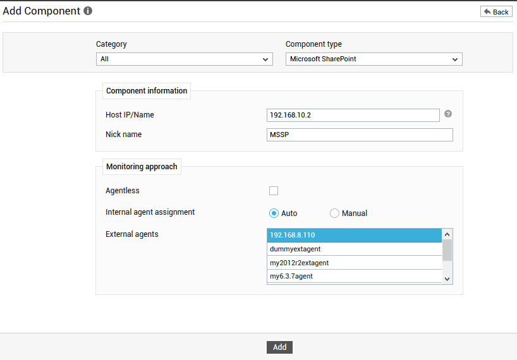Click the external agents scrollbar thumb

(447, 250)
